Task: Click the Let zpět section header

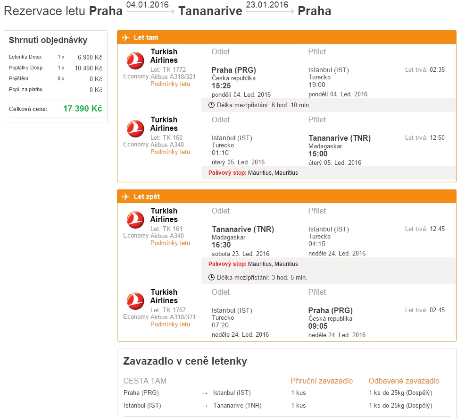Action: click(286, 196)
